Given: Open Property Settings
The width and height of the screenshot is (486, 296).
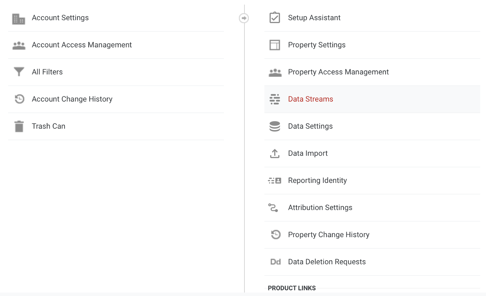Looking at the screenshot, I should tap(317, 45).
